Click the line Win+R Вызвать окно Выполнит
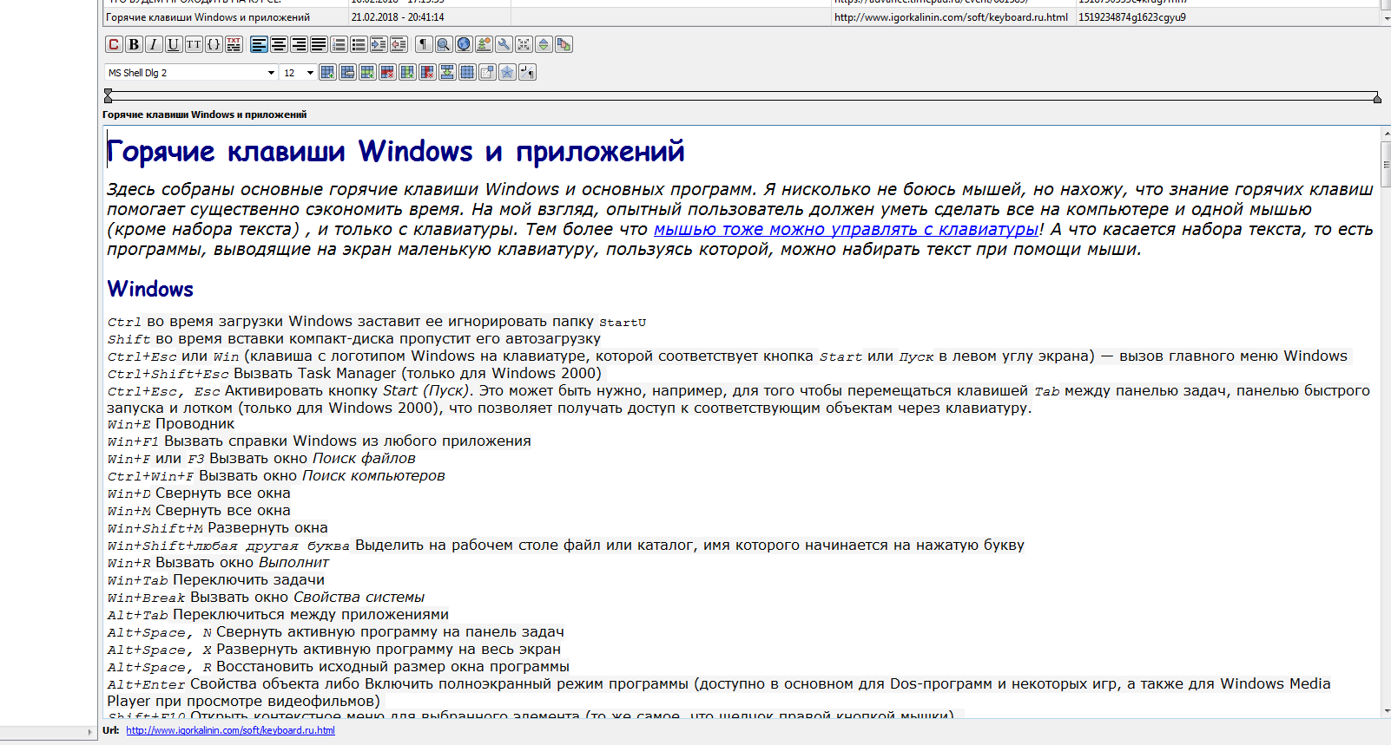Image resolution: width=1391 pixels, height=745 pixels. click(x=218, y=563)
